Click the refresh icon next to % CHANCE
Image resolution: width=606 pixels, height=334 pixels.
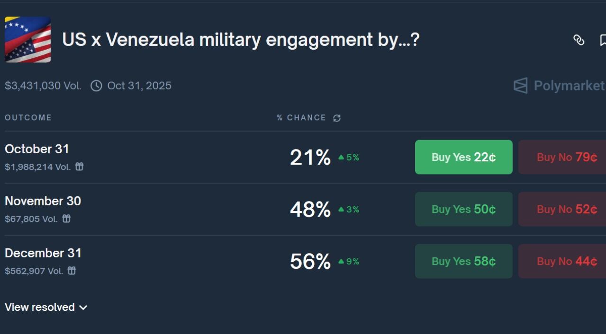[x=336, y=117]
